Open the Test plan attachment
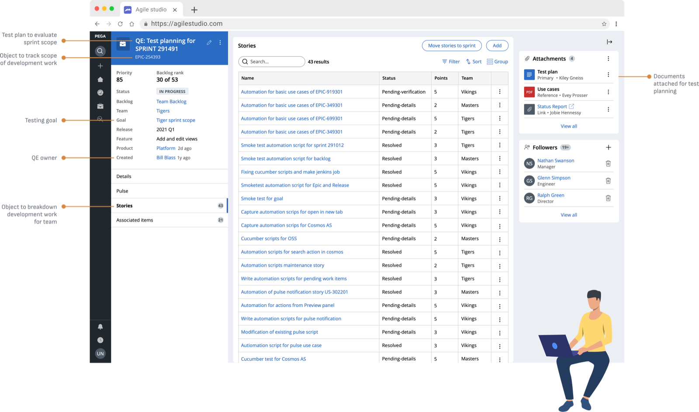Image resolution: width=699 pixels, height=412 pixels. point(547,72)
